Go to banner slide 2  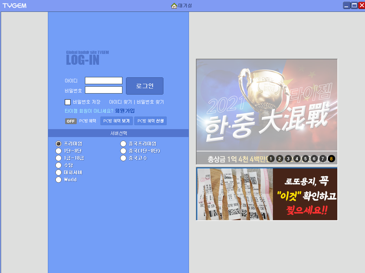[280, 159]
